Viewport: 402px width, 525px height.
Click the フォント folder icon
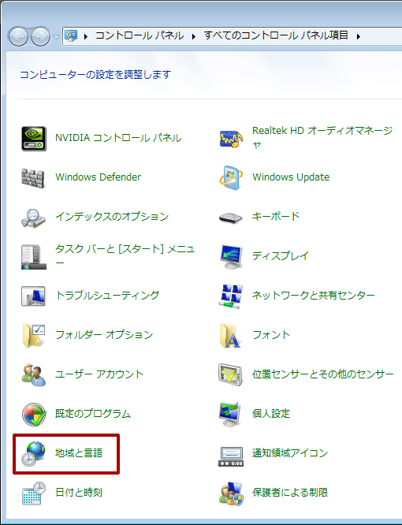point(230,336)
